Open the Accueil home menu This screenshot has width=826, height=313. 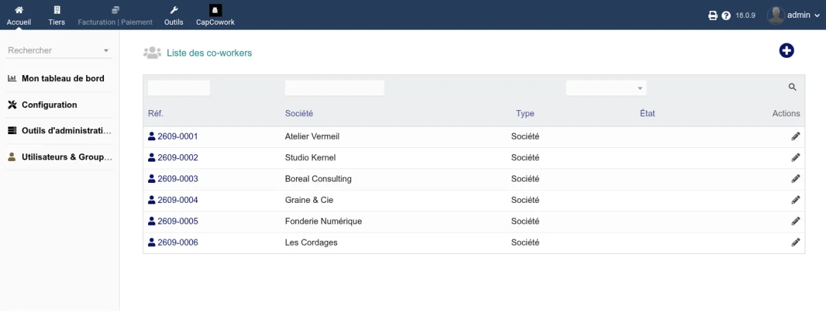click(19, 15)
